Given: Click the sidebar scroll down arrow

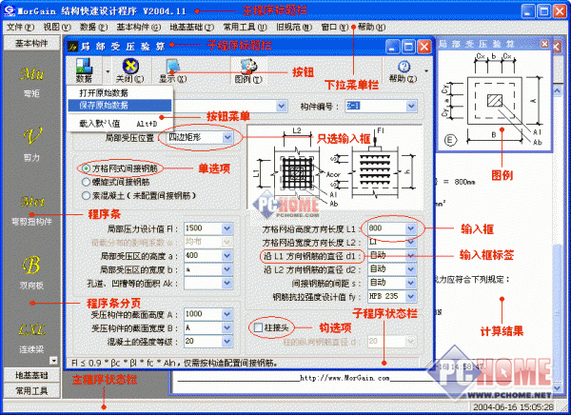Looking at the screenshot, I should (x=53, y=361).
